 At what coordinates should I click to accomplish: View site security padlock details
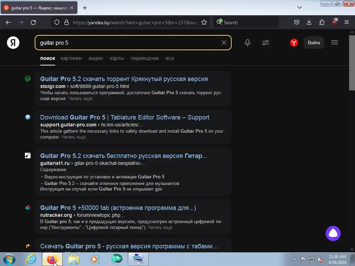point(66,23)
